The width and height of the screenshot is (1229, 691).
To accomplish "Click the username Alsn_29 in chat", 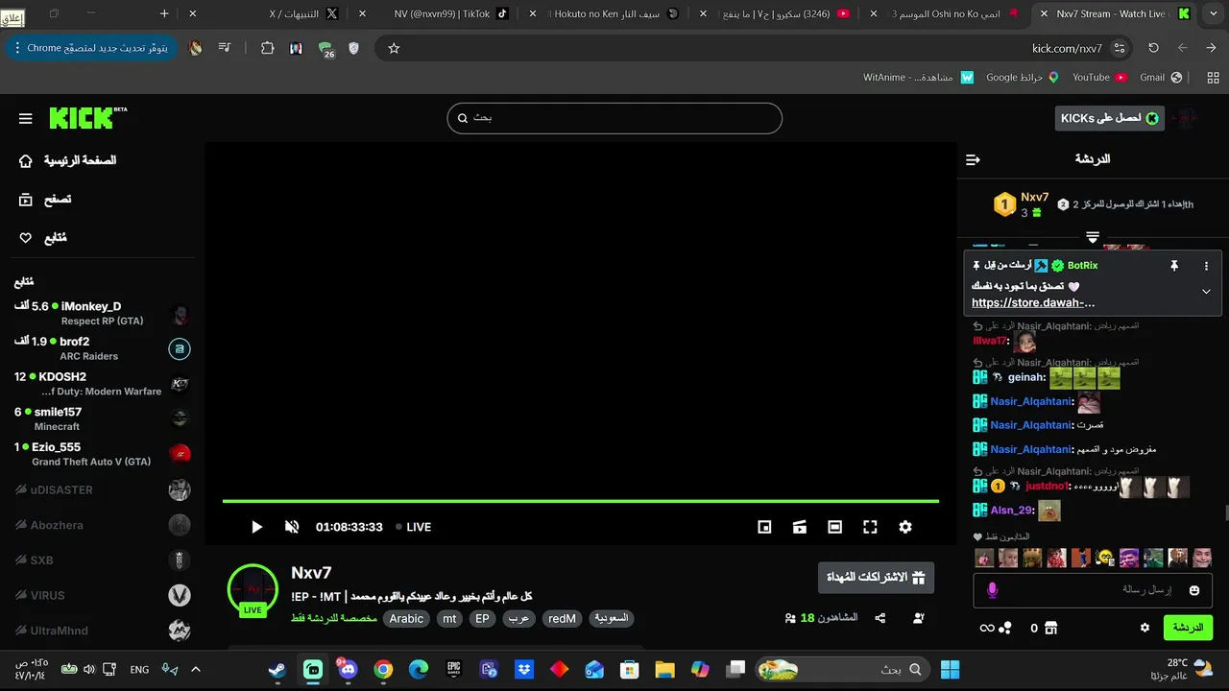I will pos(1012,511).
